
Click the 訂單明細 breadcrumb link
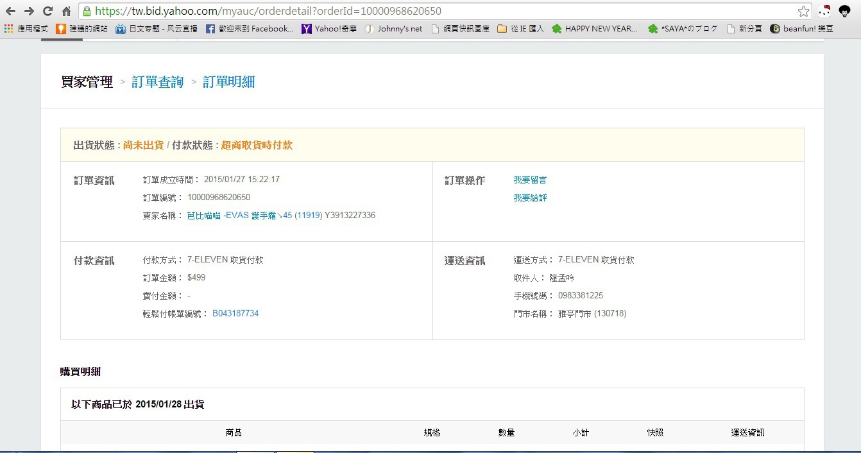tap(229, 82)
